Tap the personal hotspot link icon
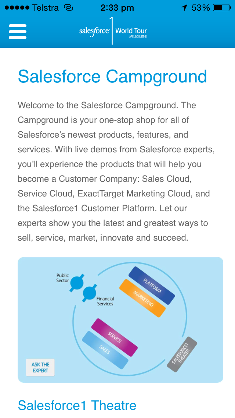Viewport: 235px width, 418px height. click(69, 8)
